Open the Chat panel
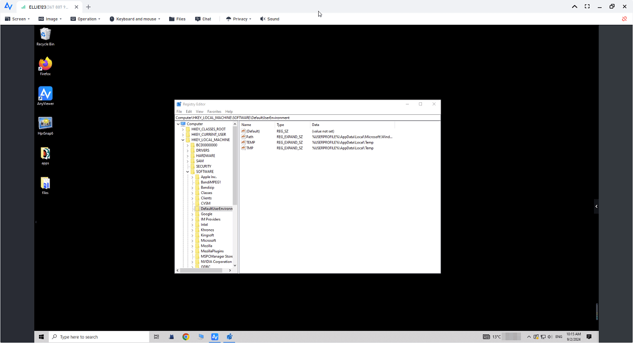Viewport: 633px width, 343px height. [x=202, y=19]
